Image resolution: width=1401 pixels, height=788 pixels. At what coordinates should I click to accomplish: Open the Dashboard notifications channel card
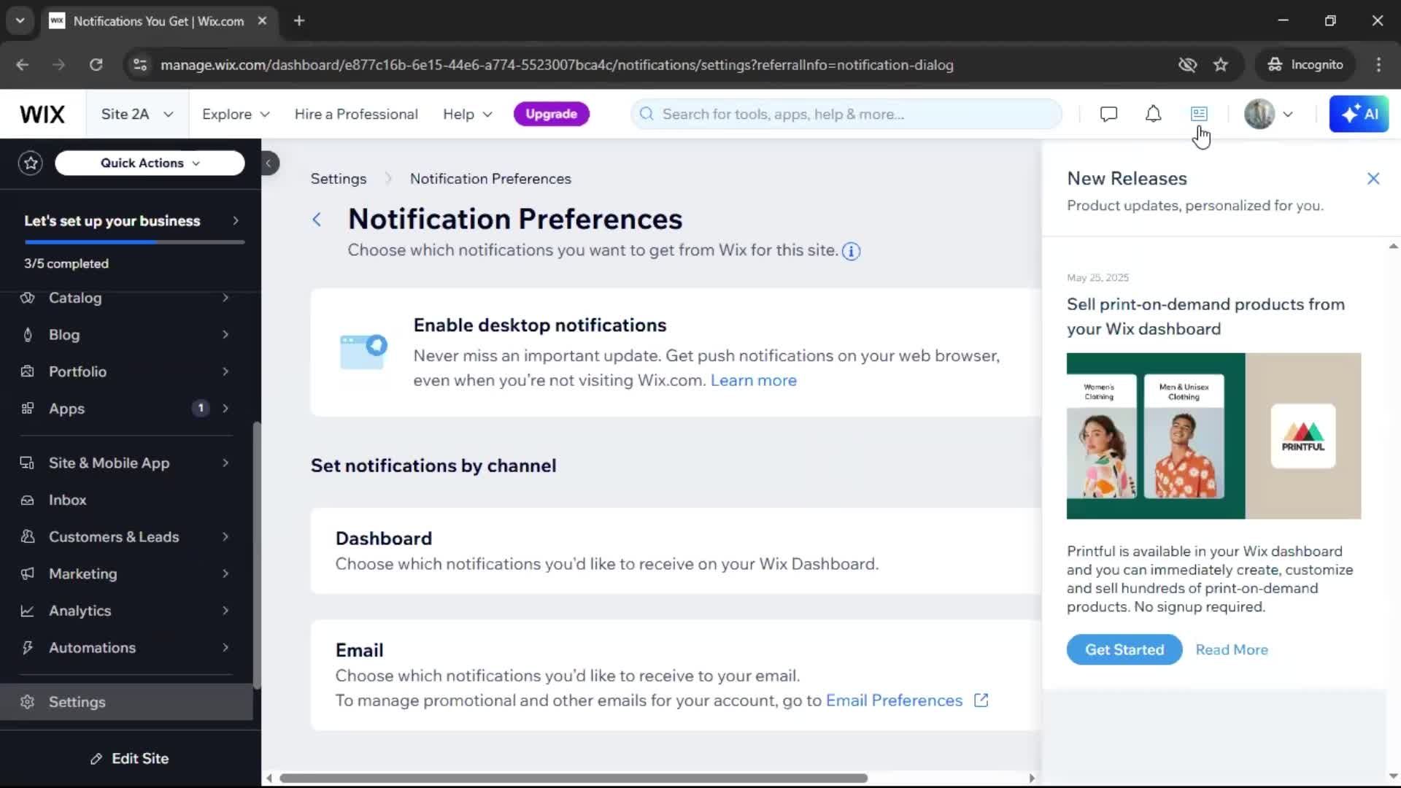(675, 551)
